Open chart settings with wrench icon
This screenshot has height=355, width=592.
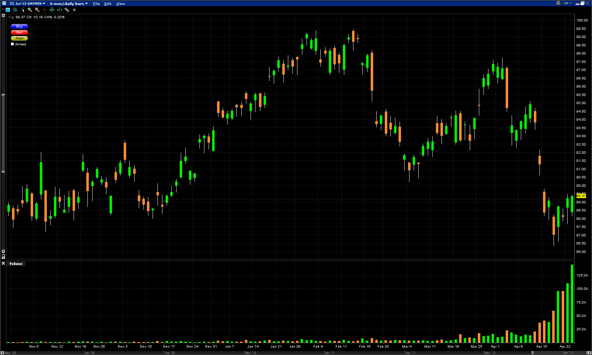point(67,10)
